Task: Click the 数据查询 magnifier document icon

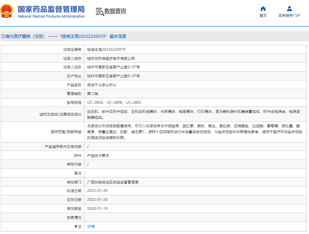Action: (100, 12)
